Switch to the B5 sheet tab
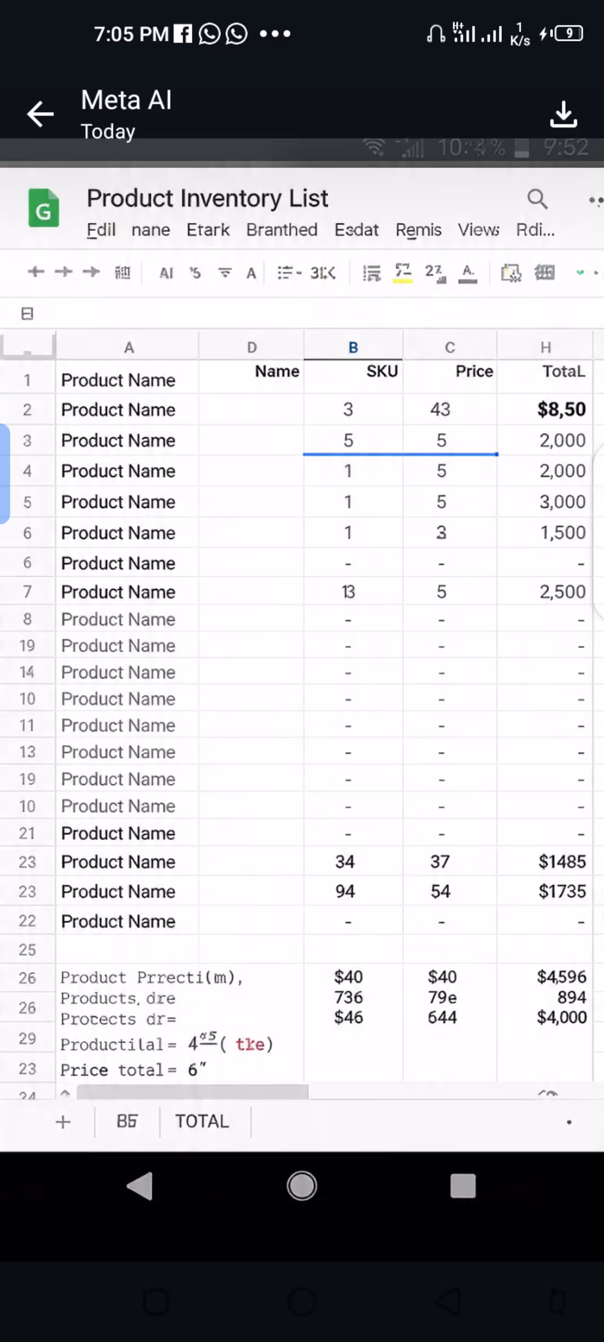 (x=127, y=1121)
